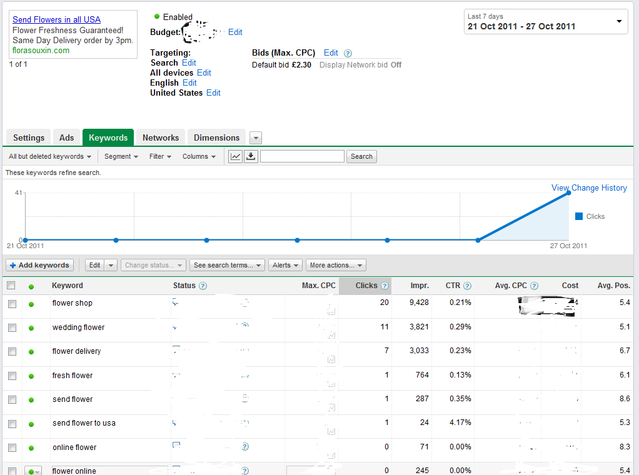Click the blue Clicks legend square
This screenshot has width=639, height=475.
(x=579, y=216)
